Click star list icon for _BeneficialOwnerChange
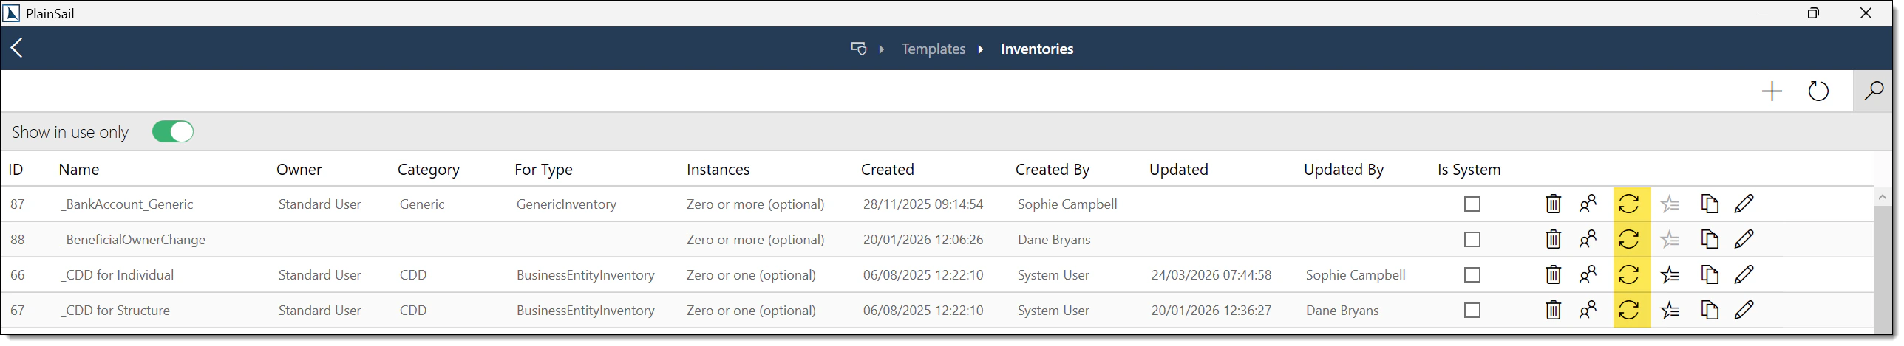This screenshot has height=346, width=1904. pyautogui.click(x=1670, y=239)
